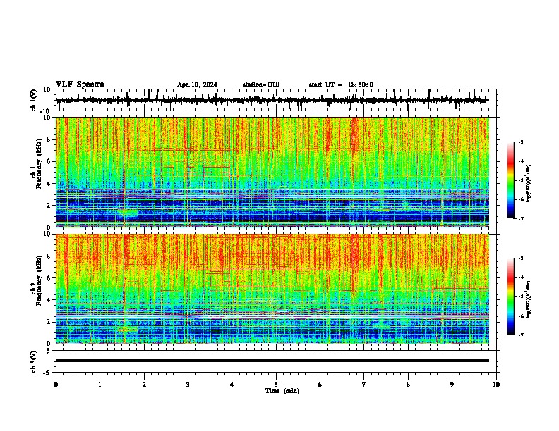Click the time axis tick label "1"
559x431 pixels.
[x=100, y=385]
